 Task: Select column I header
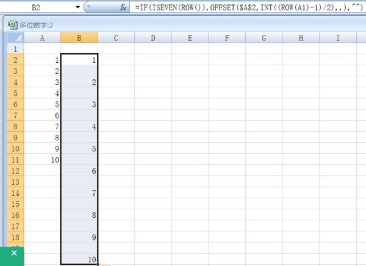[338, 38]
